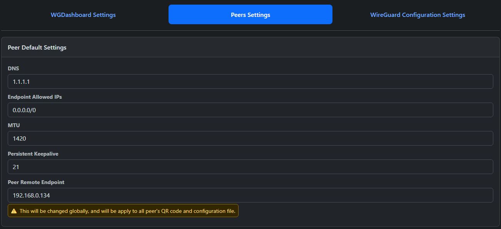Screen dimensions: 501x229
Task: Click the Persistent Keepalive label
Action: [33, 154]
